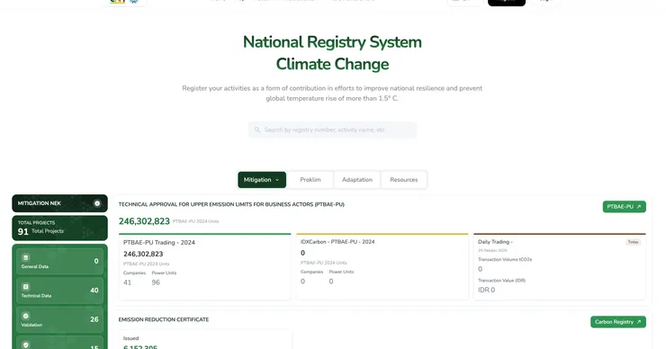
Task: Open the Mitigation tab dropdown chevron
Action: (x=277, y=180)
